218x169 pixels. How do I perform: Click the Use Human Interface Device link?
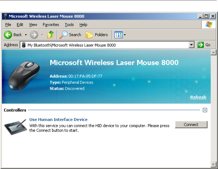[59, 120]
